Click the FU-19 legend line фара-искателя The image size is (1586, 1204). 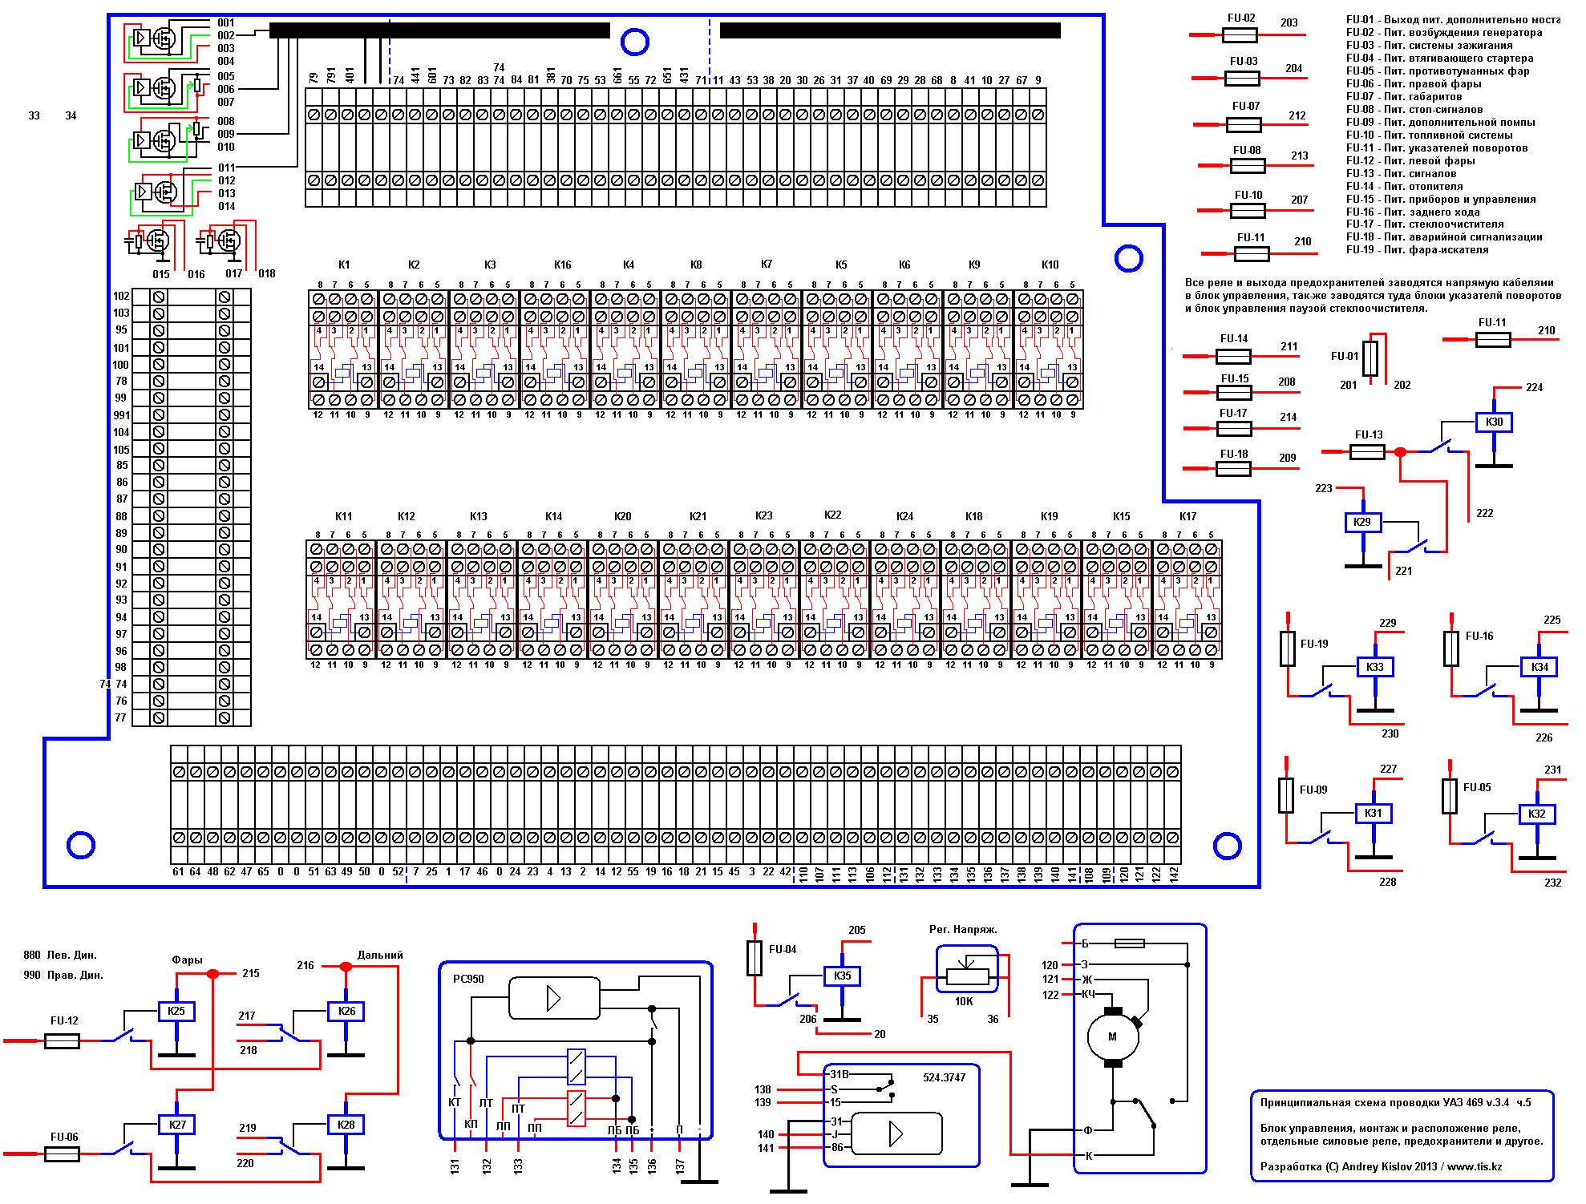[1417, 249]
